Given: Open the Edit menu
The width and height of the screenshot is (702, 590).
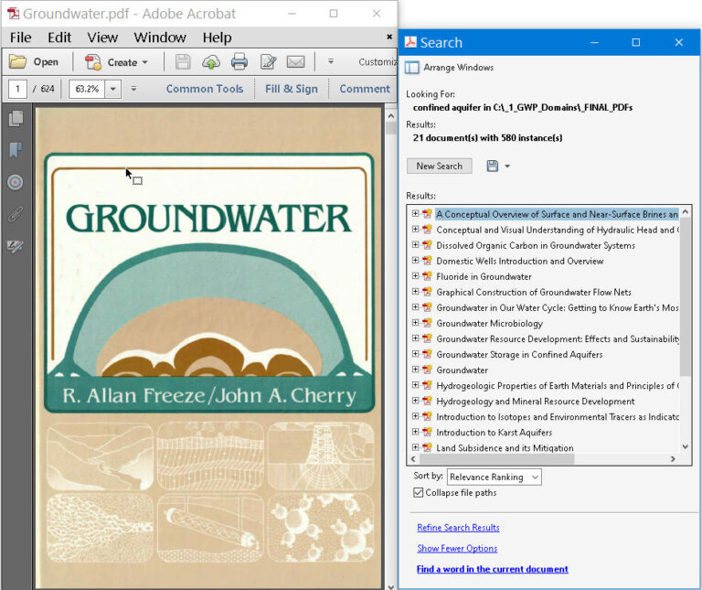Looking at the screenshot, I should (59, 38).
